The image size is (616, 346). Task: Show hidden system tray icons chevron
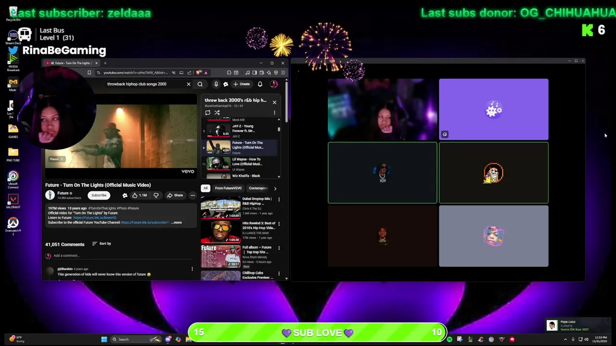(565, 339)
